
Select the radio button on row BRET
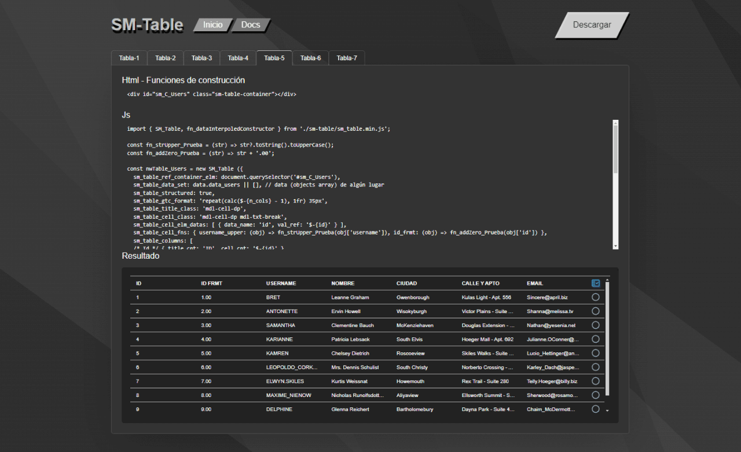tap(595, 297)
